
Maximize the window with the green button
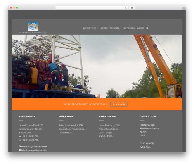(x=17, y=7)
